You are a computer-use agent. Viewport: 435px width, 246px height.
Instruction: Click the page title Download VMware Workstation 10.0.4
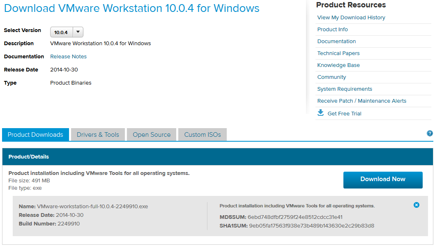click(131, 8)
